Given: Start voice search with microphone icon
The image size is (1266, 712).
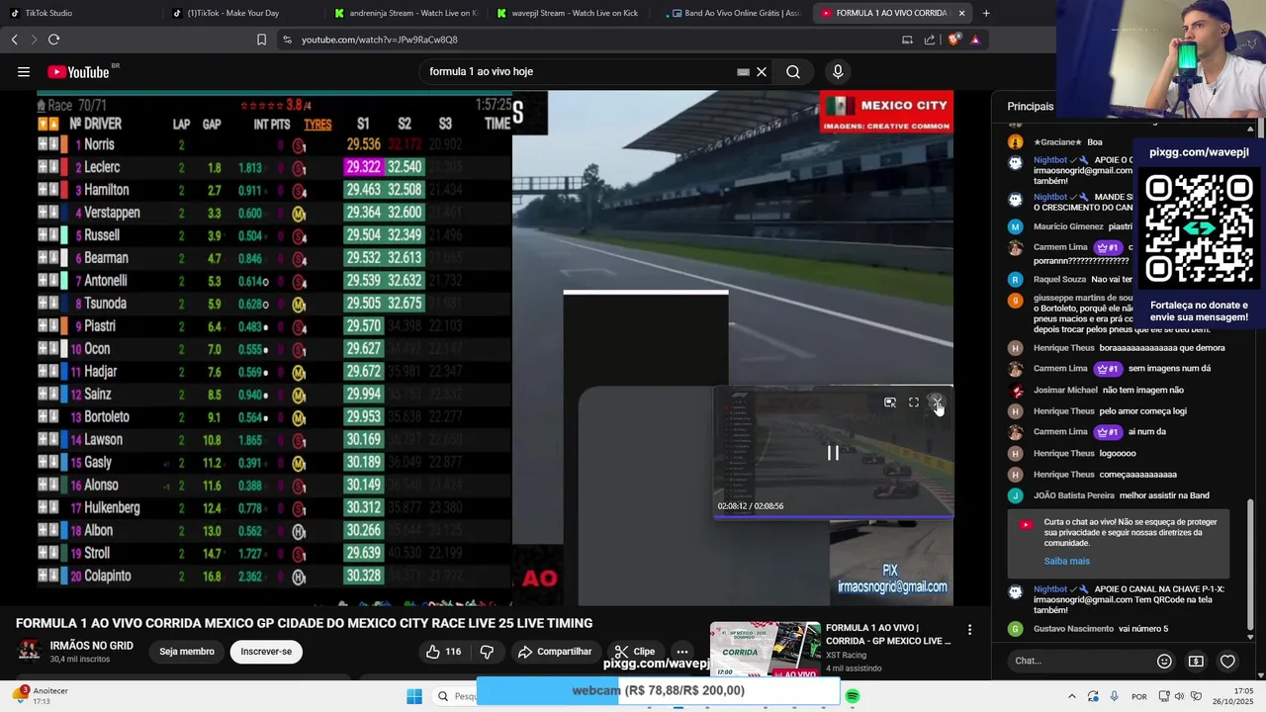Looking at the screenshot, I should click(838, 71).
